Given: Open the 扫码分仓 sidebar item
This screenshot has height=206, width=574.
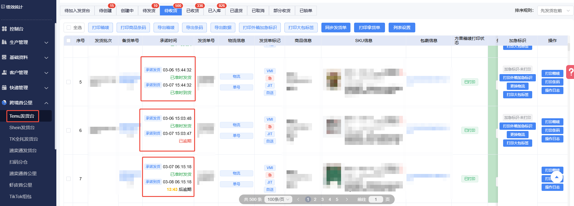Looking at the screenshot, I should click(18, 162).
